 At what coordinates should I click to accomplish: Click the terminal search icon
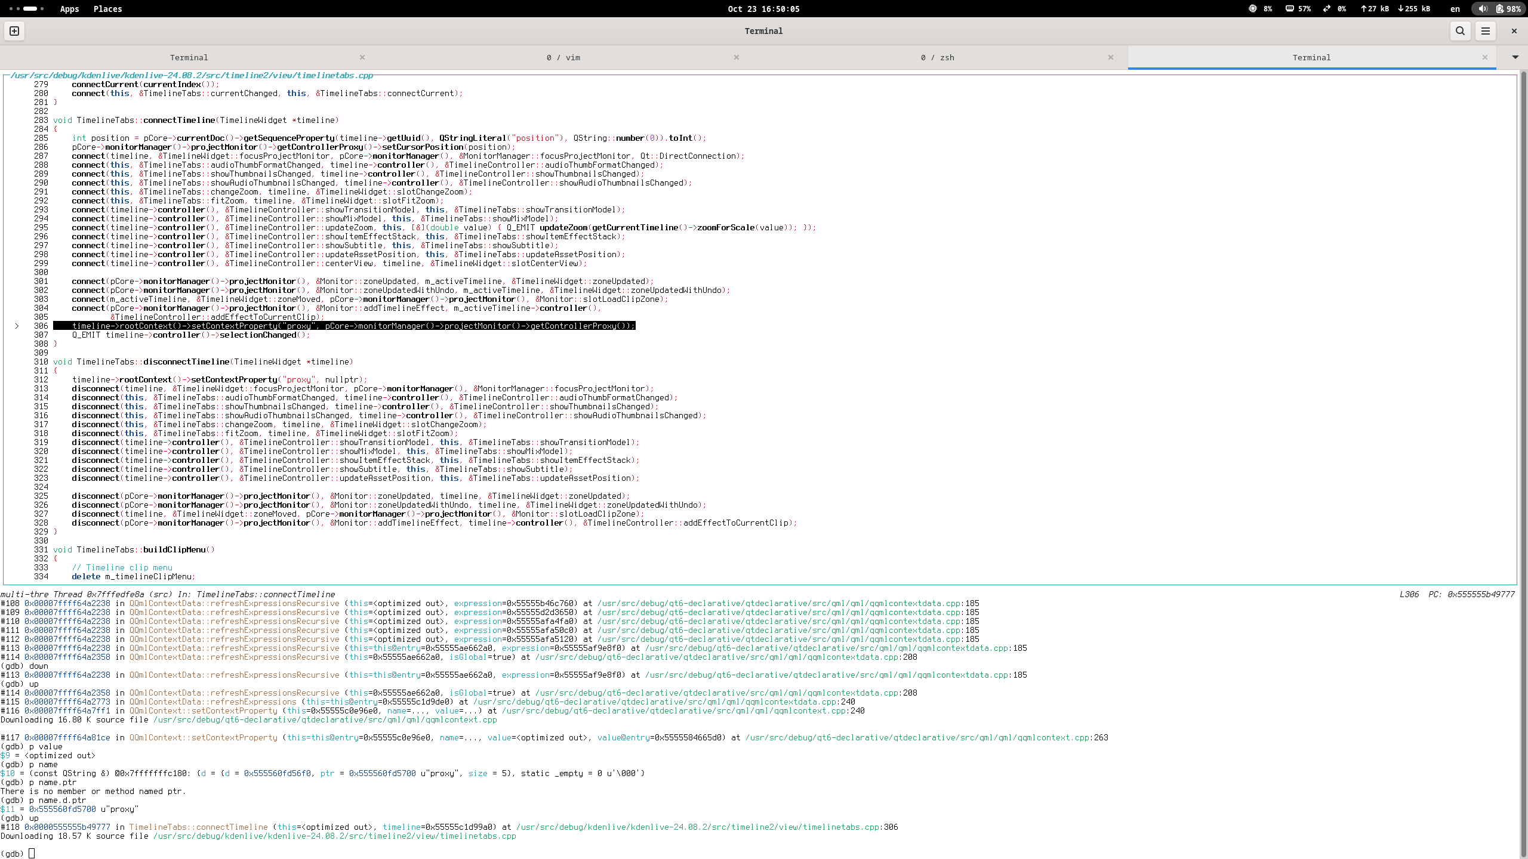[x=1460, y=31]
